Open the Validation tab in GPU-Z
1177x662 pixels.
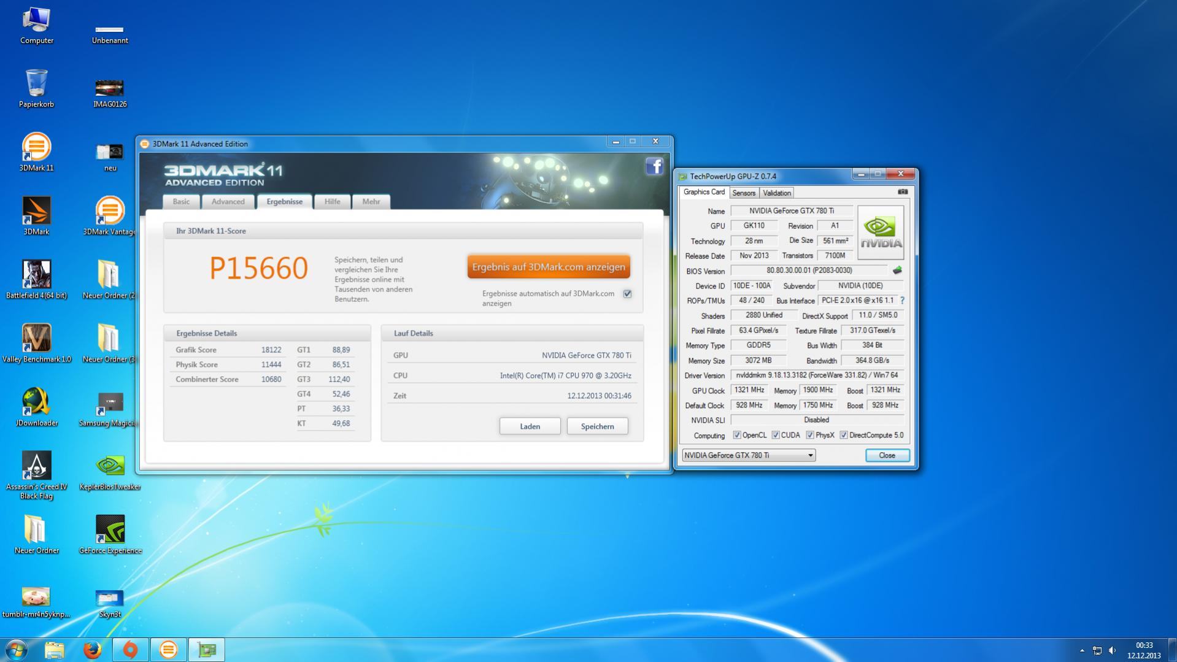click(777, 193)
